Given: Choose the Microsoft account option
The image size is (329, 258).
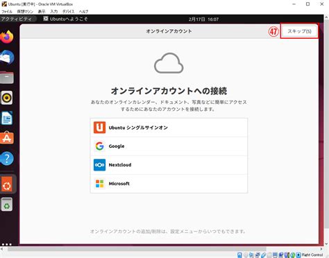Looking at the screenshot, I should [169, 184].
